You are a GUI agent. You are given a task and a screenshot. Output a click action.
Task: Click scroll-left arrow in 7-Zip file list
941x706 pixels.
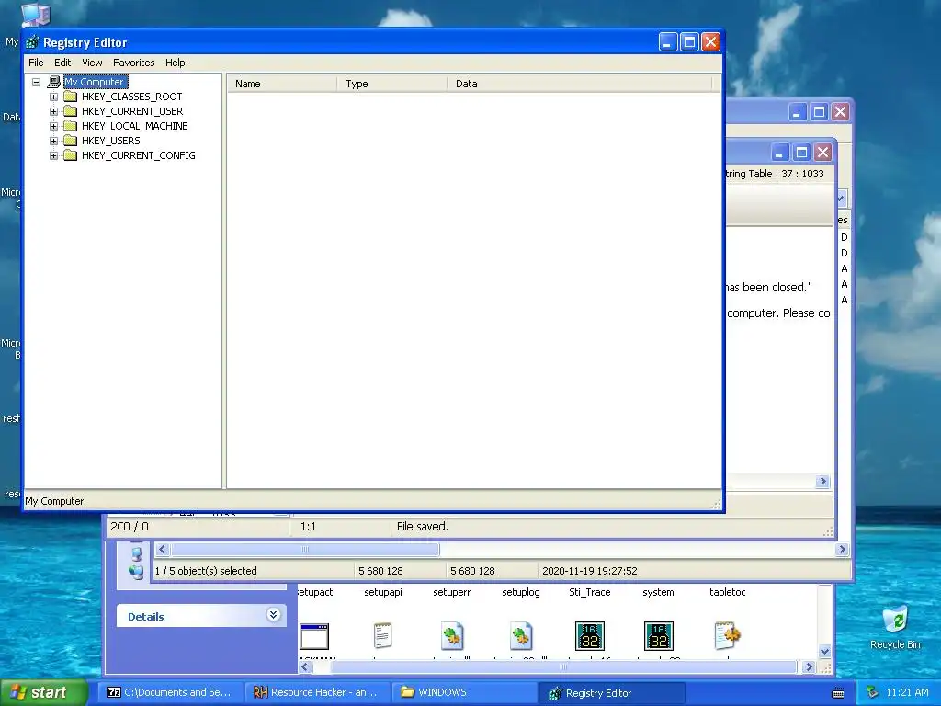(x=162, y=550)
